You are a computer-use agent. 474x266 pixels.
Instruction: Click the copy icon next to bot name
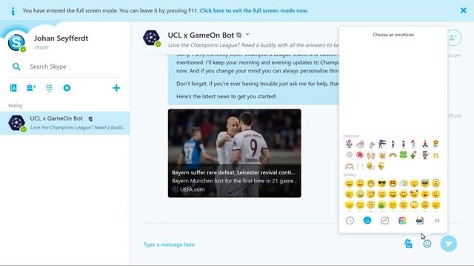(238, 35)
